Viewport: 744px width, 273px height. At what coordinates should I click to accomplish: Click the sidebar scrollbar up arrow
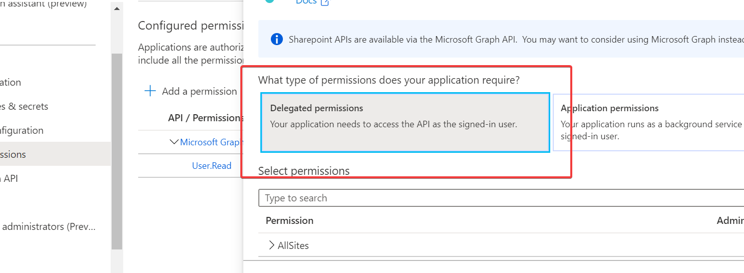tap(117, 9)
